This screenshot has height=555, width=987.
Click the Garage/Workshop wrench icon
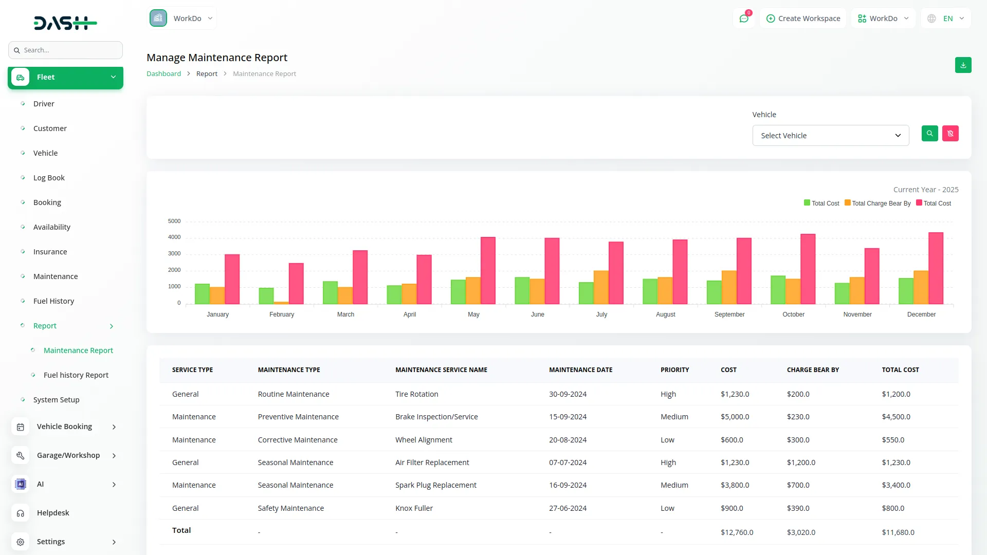tap(21, 455)
